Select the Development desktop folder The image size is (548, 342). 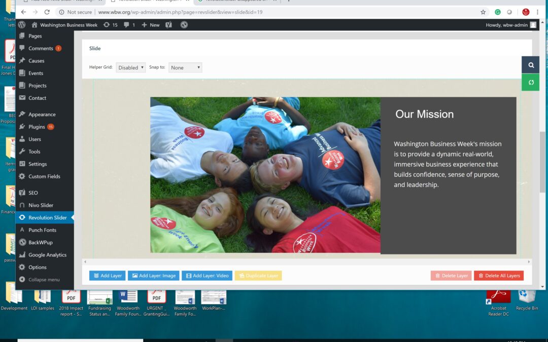(x=14, y=300)
